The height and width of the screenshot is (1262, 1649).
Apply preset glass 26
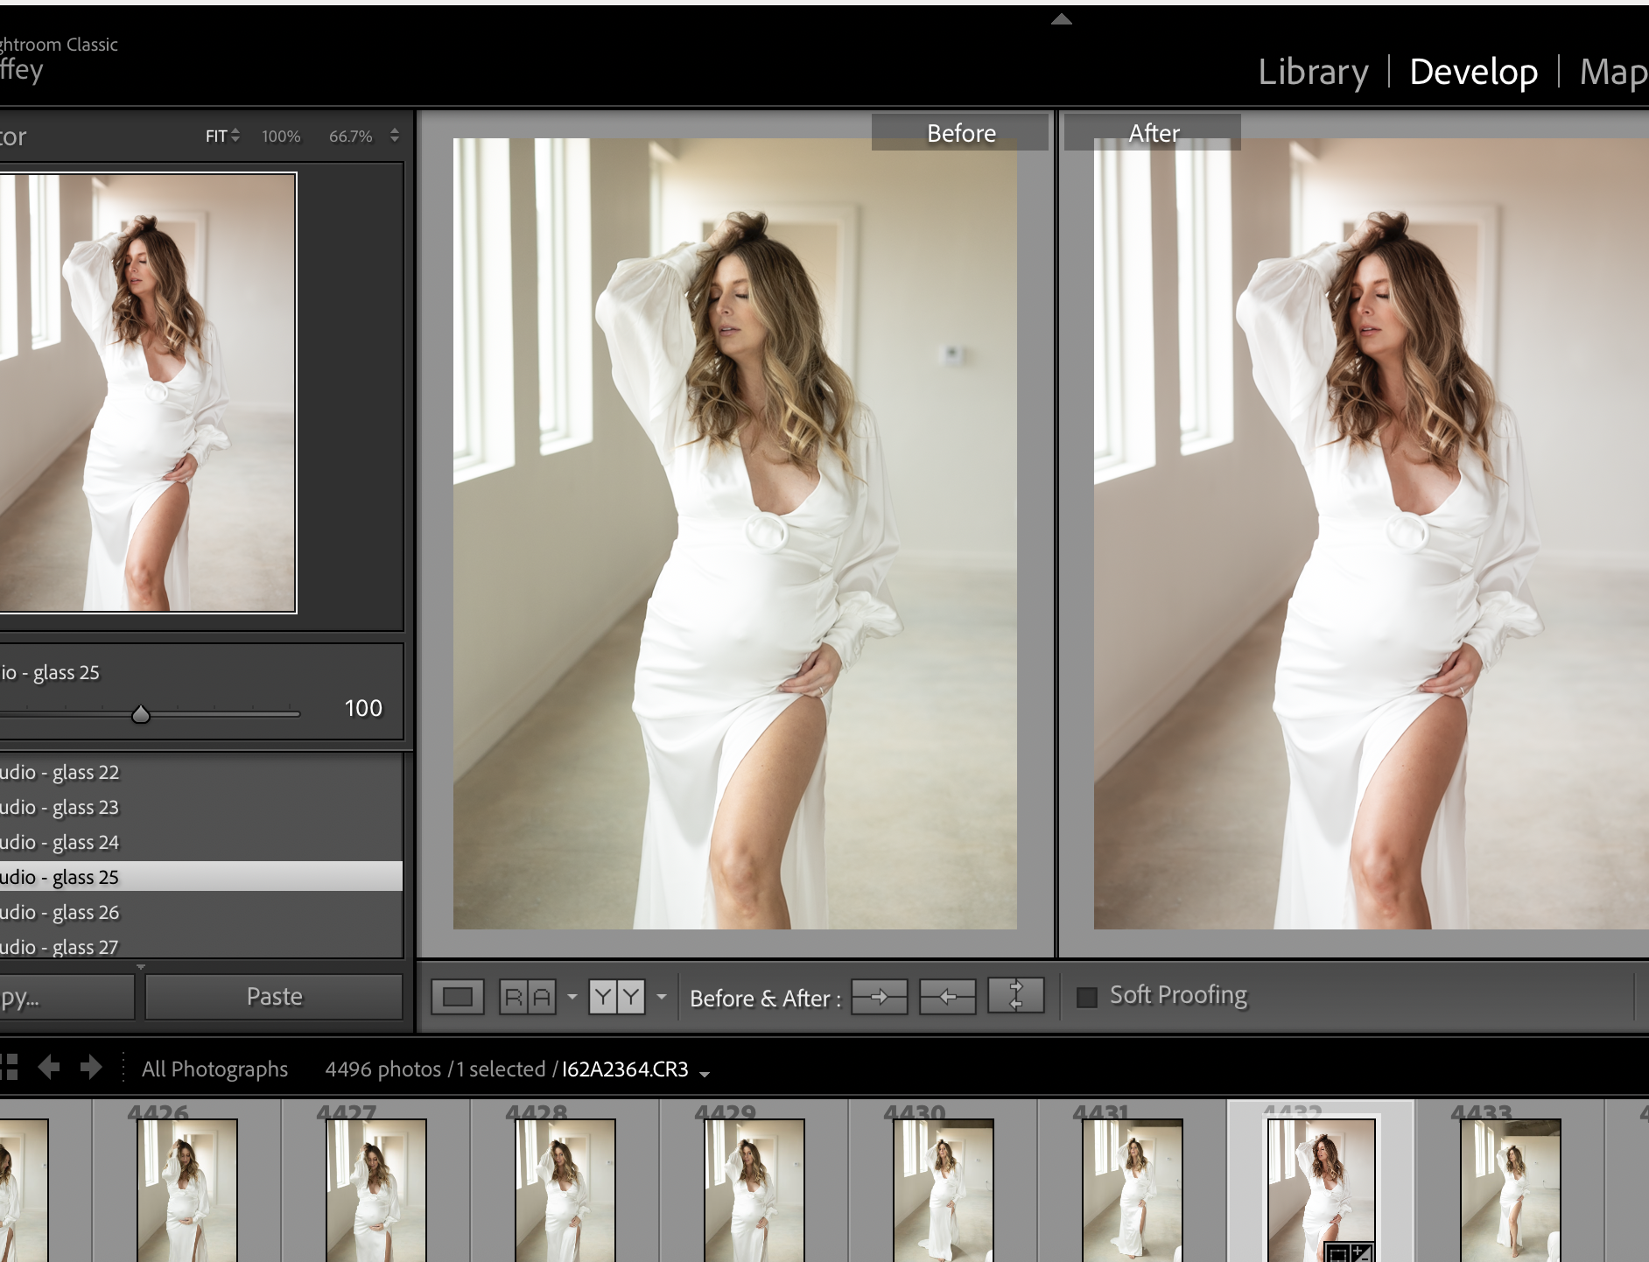coord(201,912)
